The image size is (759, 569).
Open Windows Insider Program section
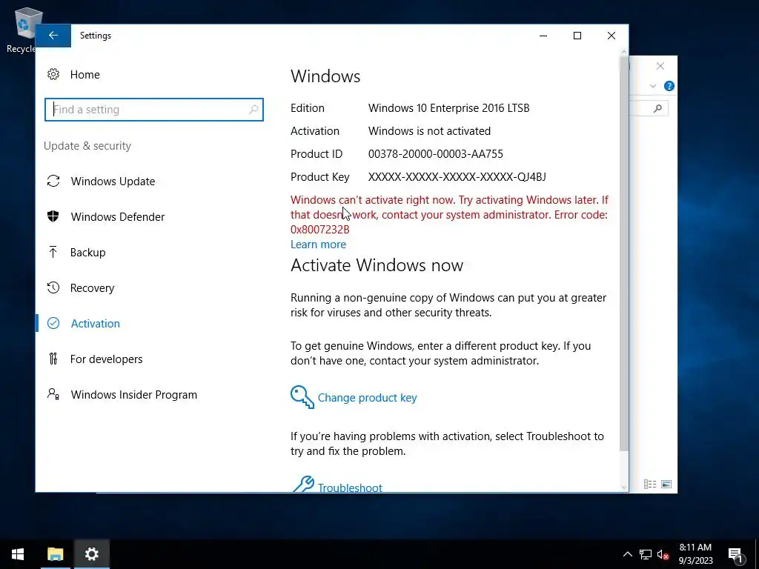point(134,395)
